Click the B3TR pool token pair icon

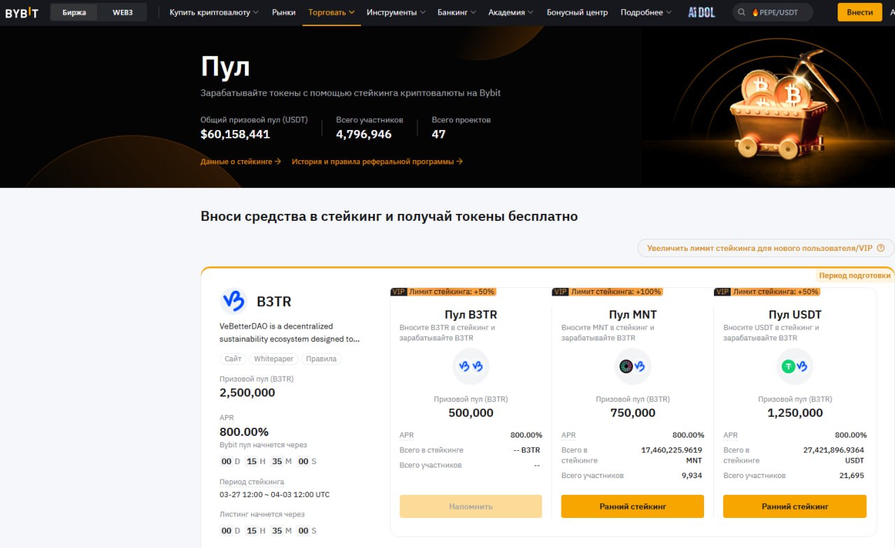pos(471,366)
